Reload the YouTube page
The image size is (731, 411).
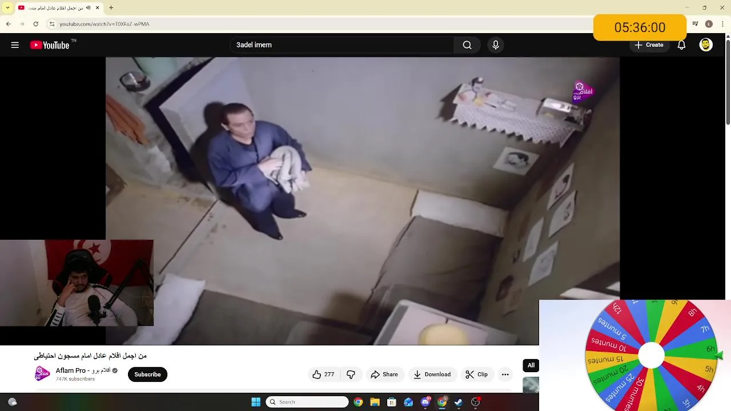coord(36,24)
